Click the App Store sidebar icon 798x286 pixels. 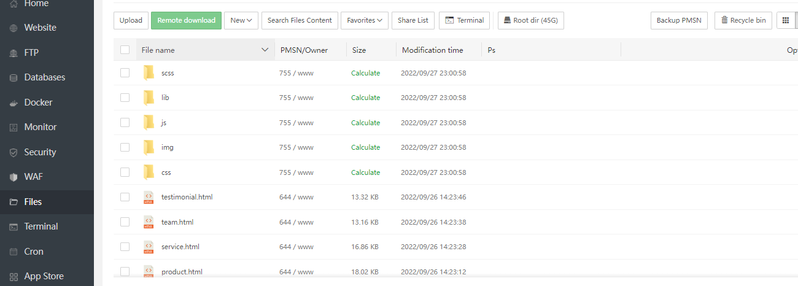coord(14,276)
